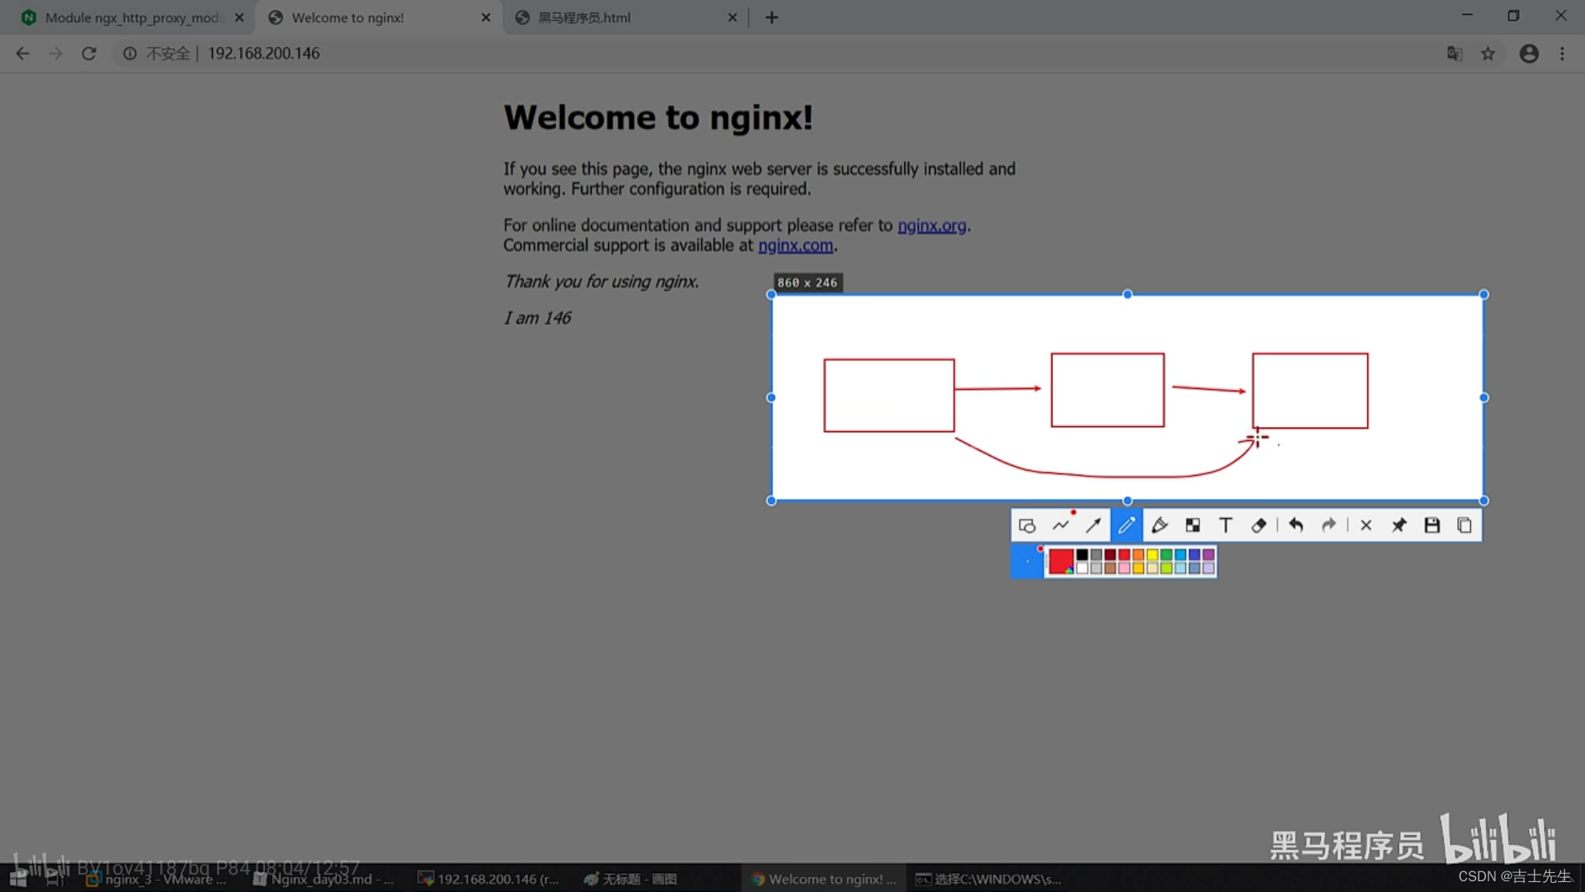
Task: Select the rectangle/ellipse shape tool
Action: 1027,525
